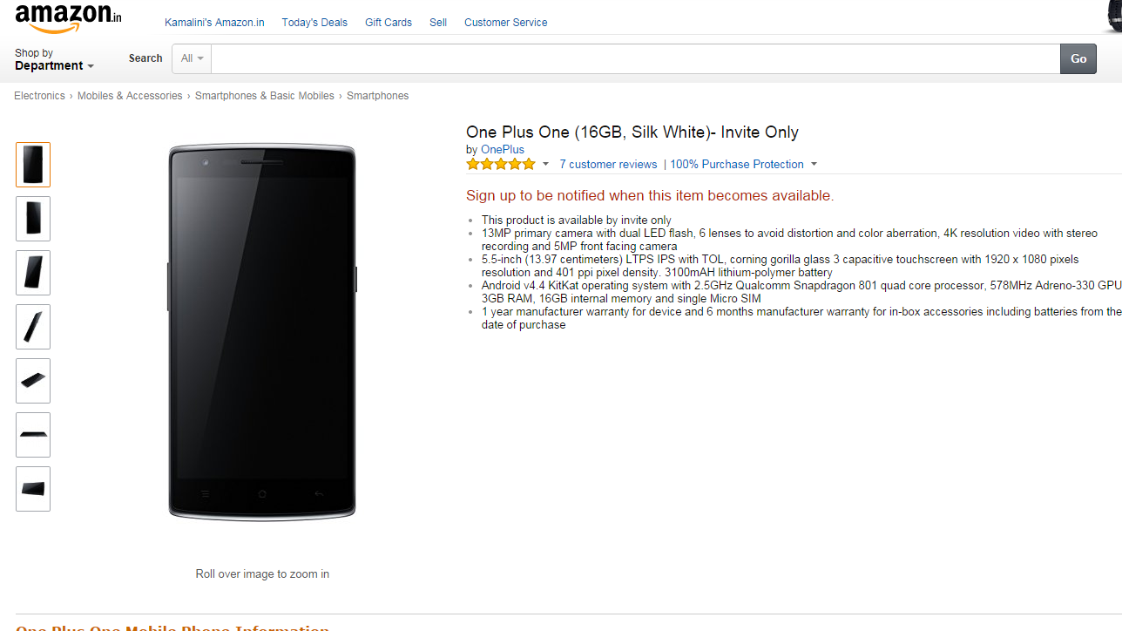Select the second phone thumbnail image
Viewport: 1122px width, 631px height.
[33, 219]
